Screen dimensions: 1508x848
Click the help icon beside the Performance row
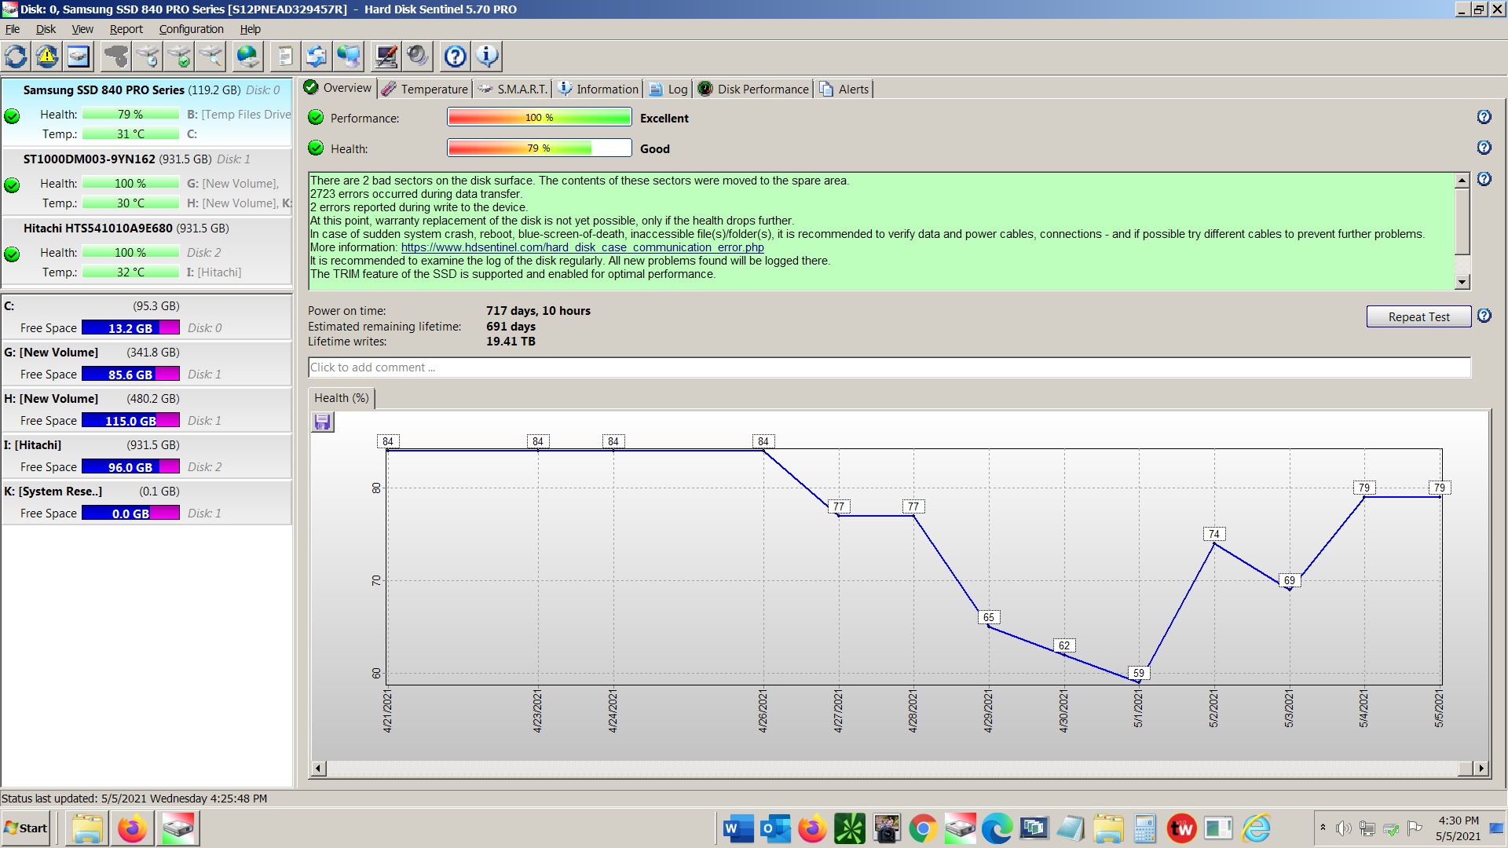coord(1484,117)
